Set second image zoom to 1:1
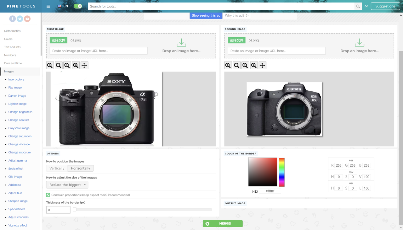The height and width of the screenshot is (230, 403). (254, 65)
